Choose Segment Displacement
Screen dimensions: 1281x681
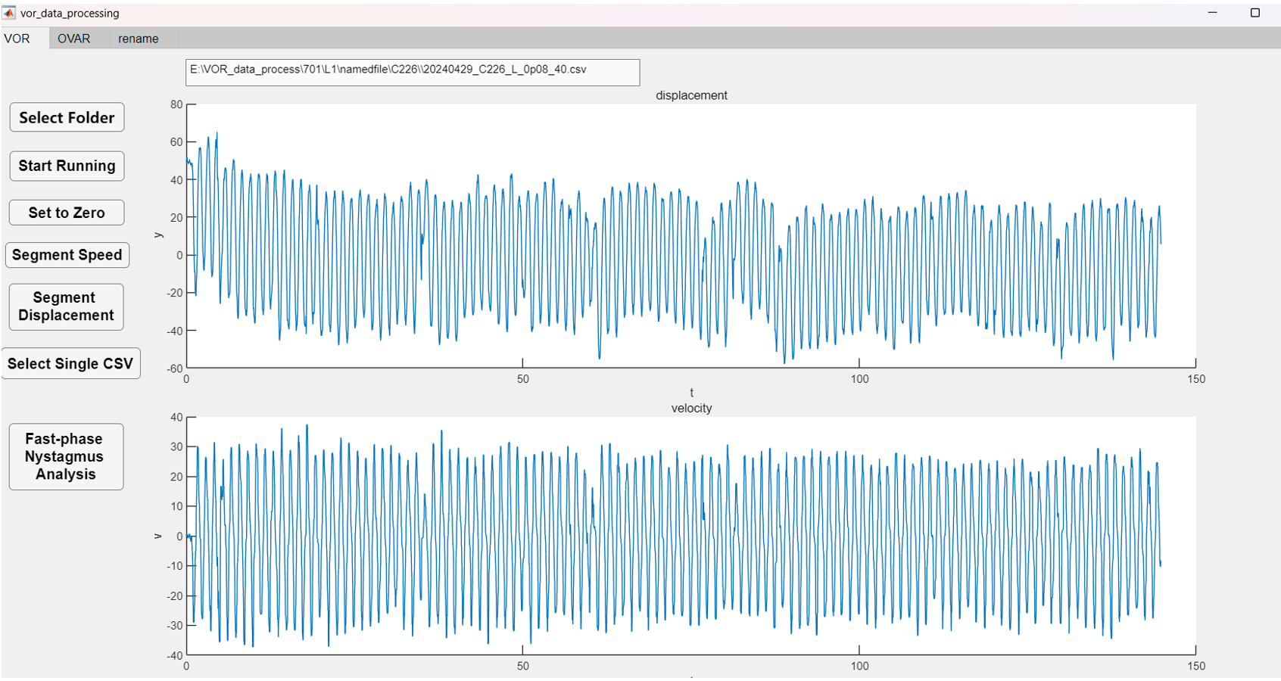(66, 306)
